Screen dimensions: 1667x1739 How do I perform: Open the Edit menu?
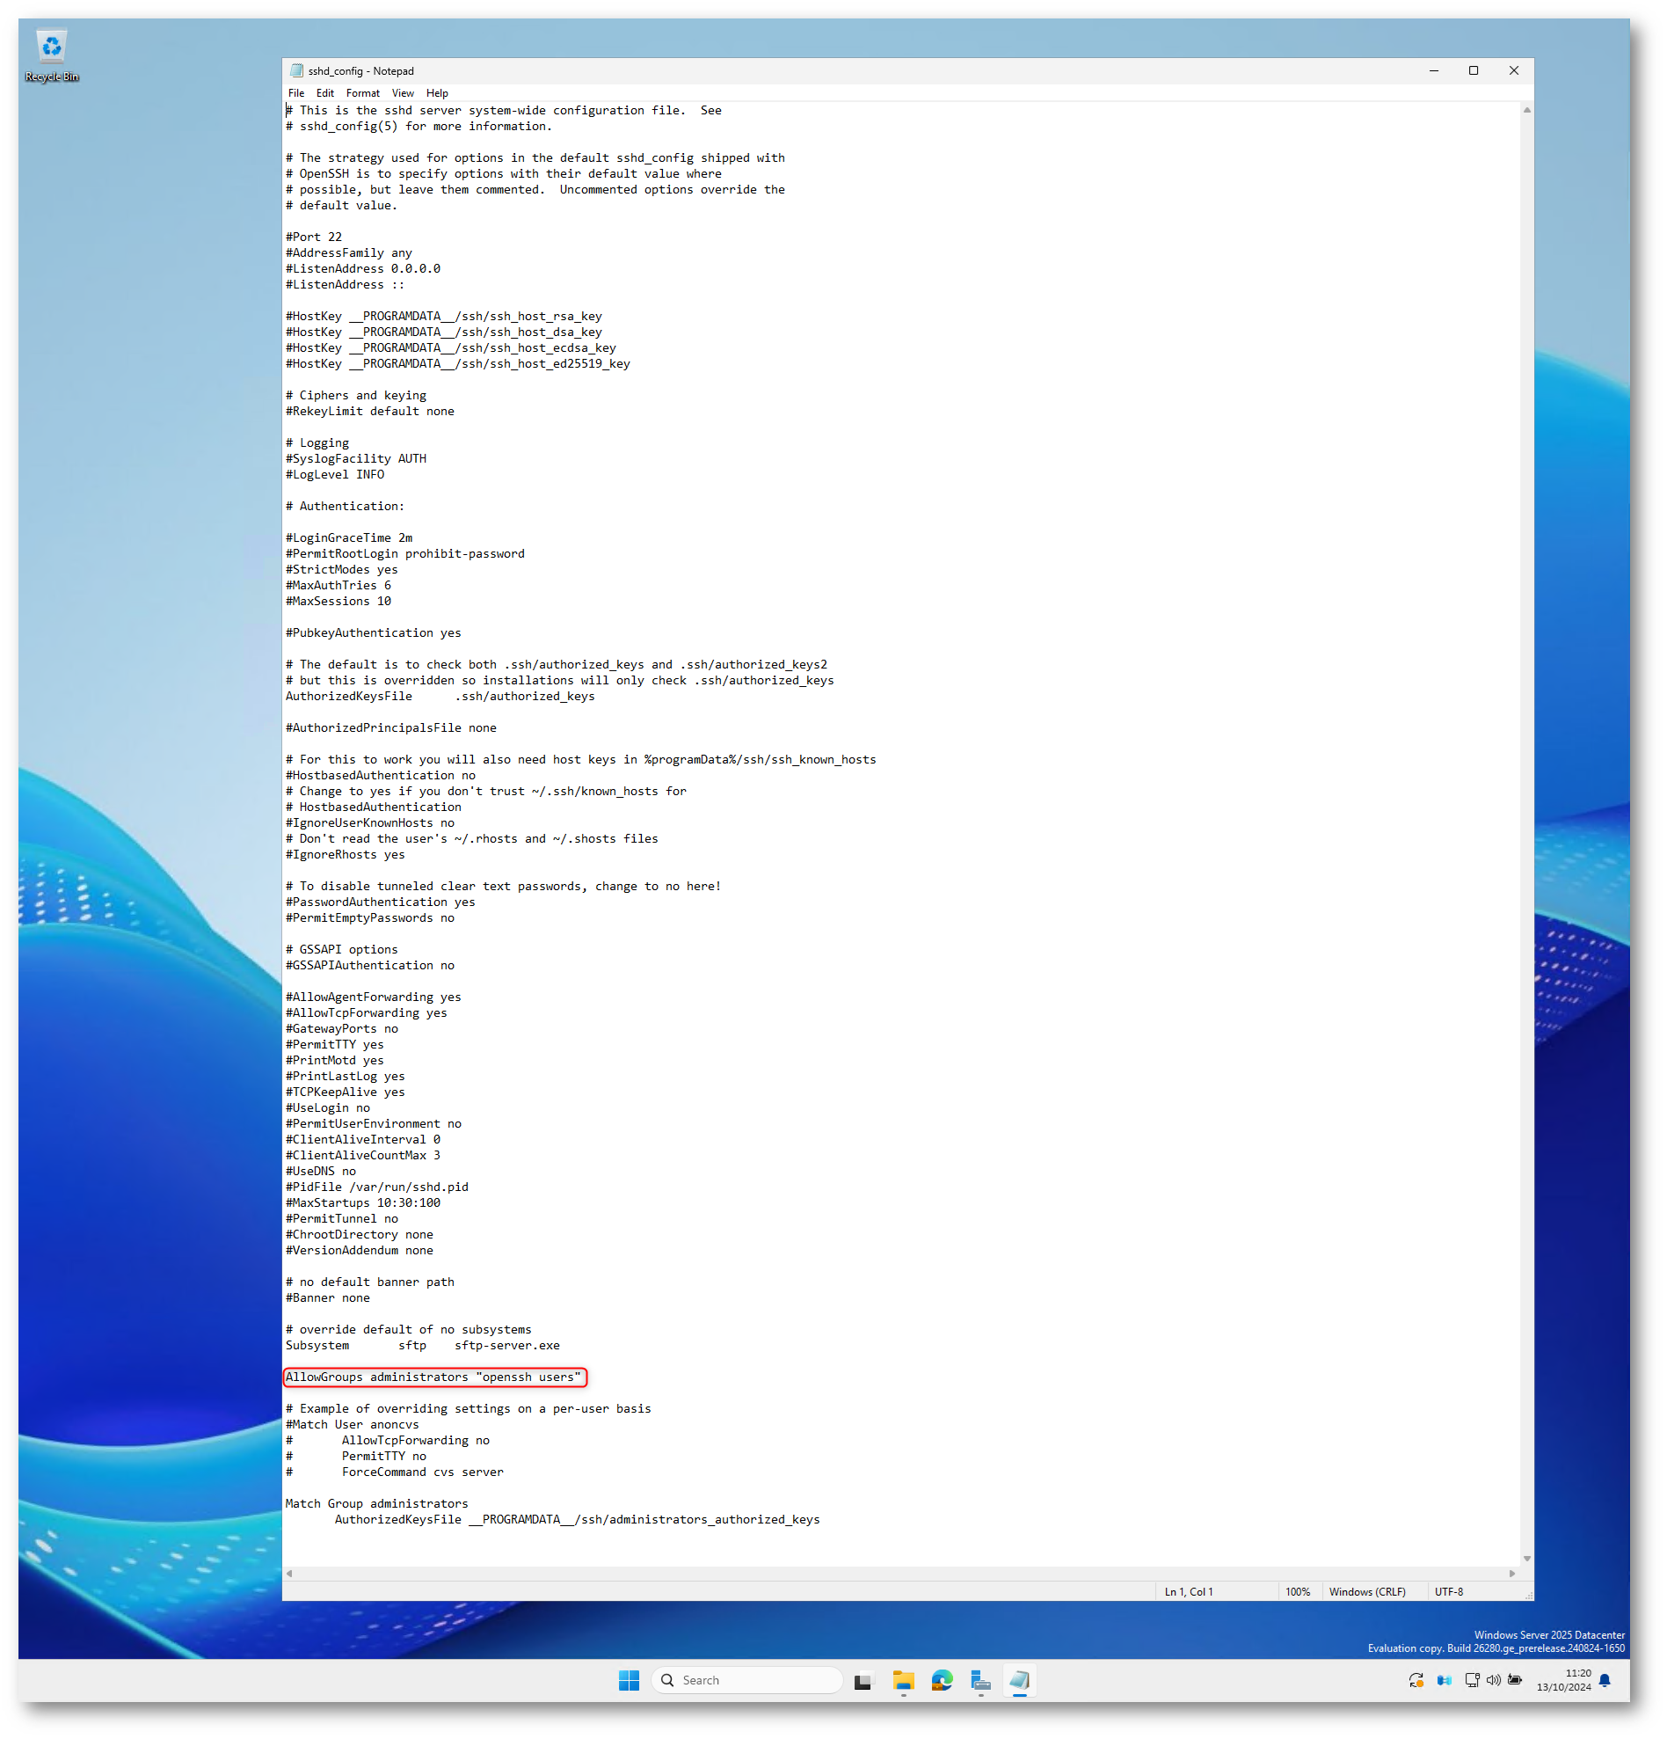[x=325, y=93]
